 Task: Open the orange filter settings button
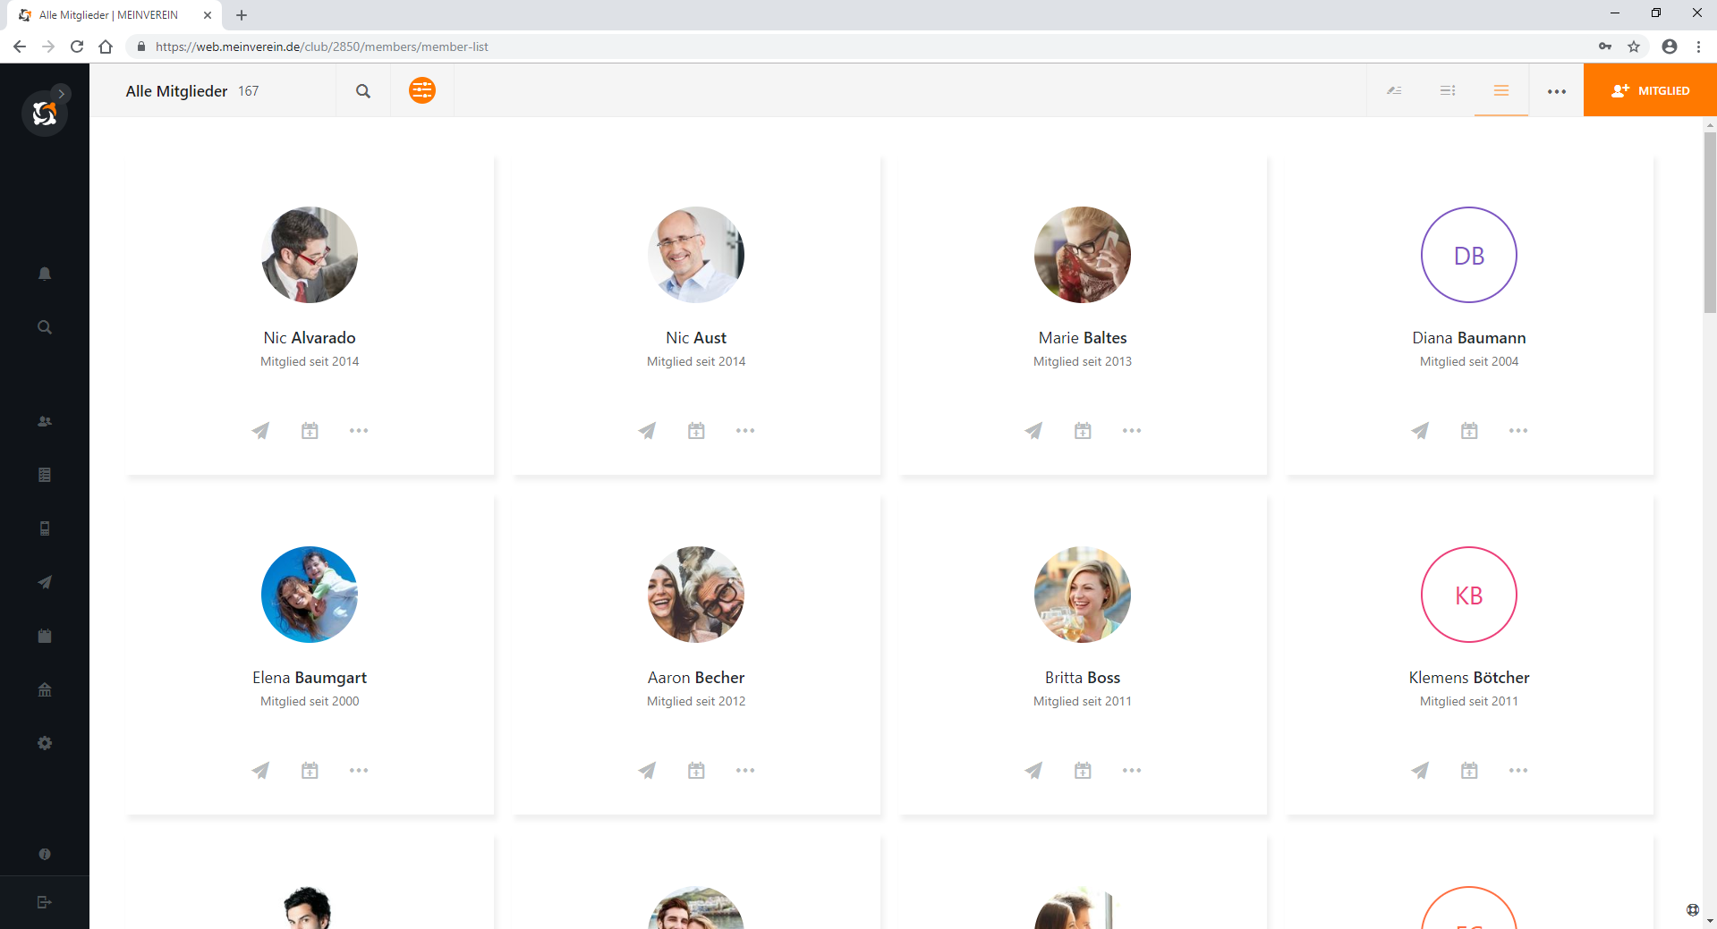pyautogui.click(x=422, y=90)
